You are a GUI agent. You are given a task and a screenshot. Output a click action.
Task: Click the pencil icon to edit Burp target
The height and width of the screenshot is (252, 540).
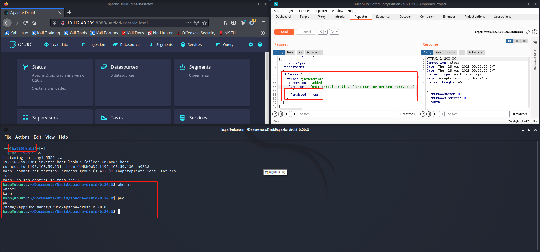coord(528,32)
